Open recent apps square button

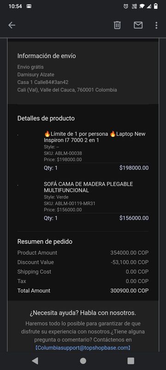(131, 361)
